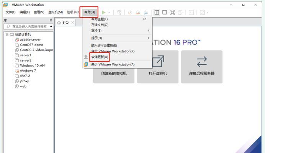This screenshot has height=153, width=281.
Task: Close the 帮助(H) menu header
Action: (90, 12)
